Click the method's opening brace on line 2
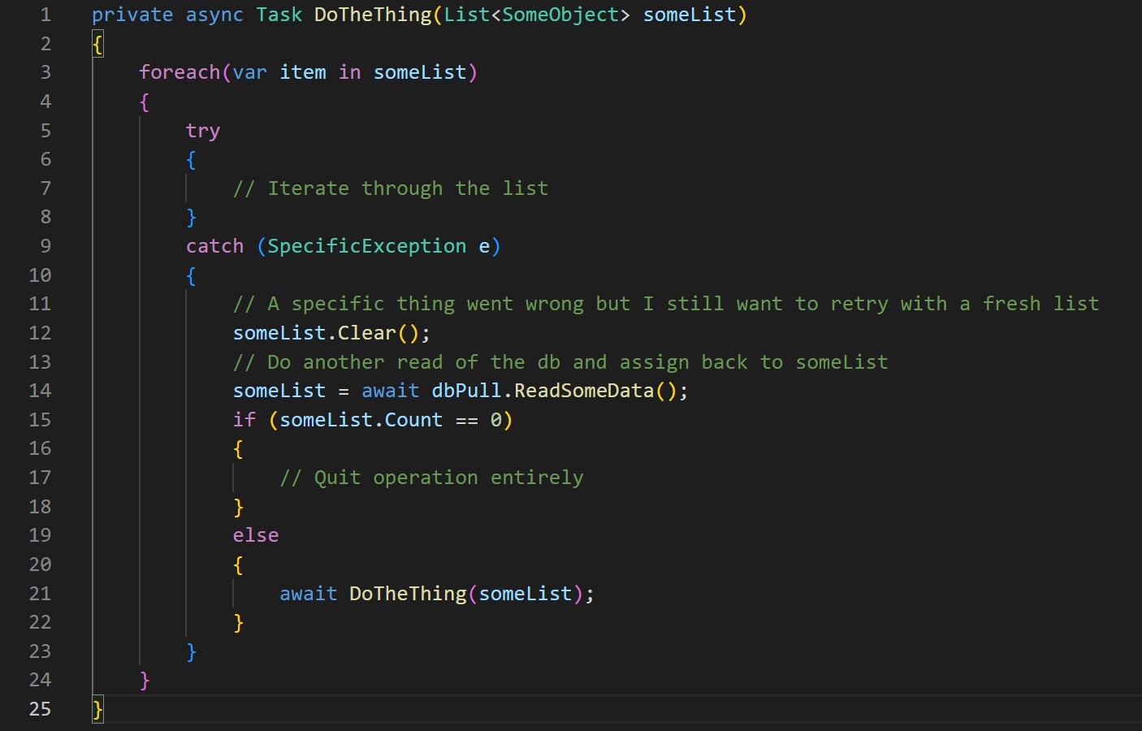This screenshot has height=731, width=1142. pos(97,44)
